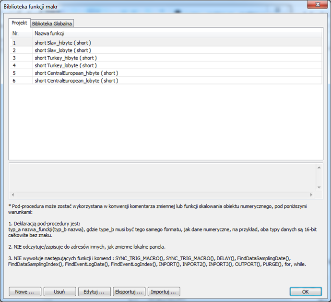Open the Biblioteka Globalna tab
331x302 pixels.
[52, 24]
